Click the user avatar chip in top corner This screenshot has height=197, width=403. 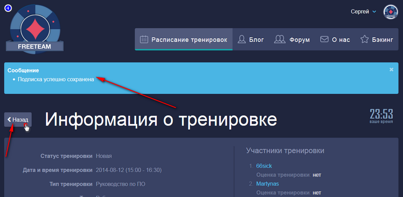(x=391, y=12)
